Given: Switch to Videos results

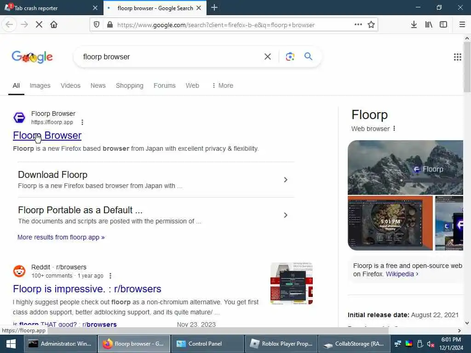Looking at the screenshot, I should click(x=70, y=85).
